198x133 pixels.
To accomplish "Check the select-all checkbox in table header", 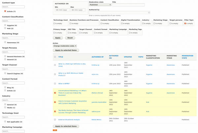I will [55, 57].
